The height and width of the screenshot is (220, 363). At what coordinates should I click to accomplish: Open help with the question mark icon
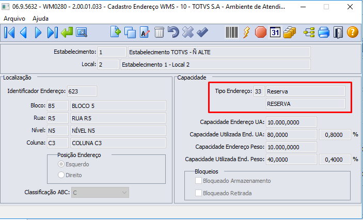[x=353, y=32]
